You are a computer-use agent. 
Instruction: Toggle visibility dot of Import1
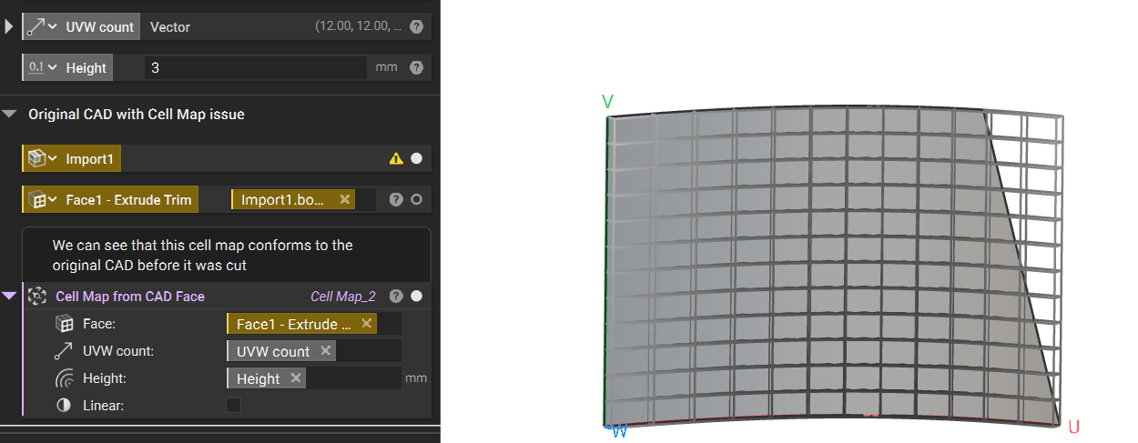[417, 158]
